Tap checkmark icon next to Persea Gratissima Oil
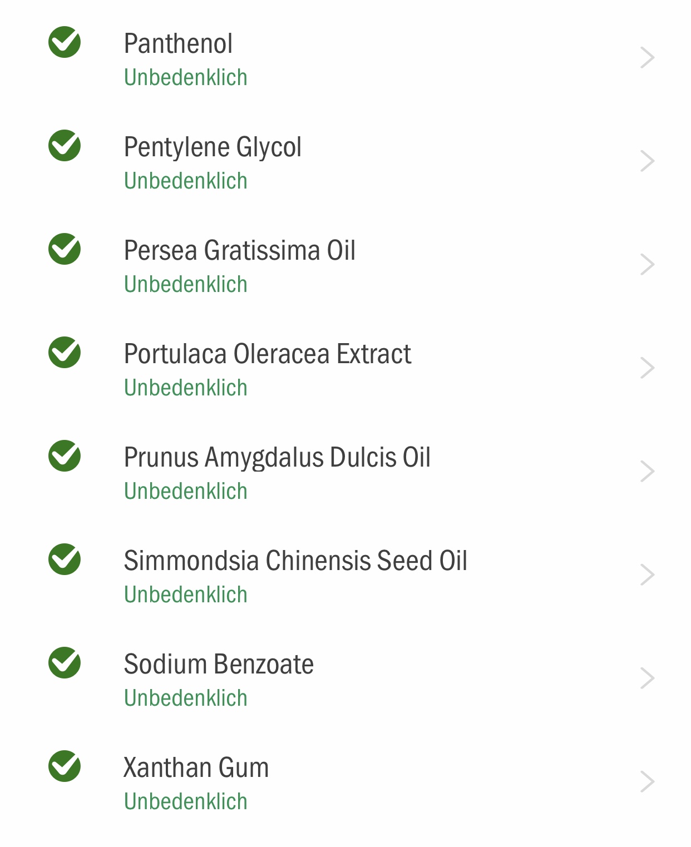The width and height of the screenshot is (691, 847). tap(65, 249)
